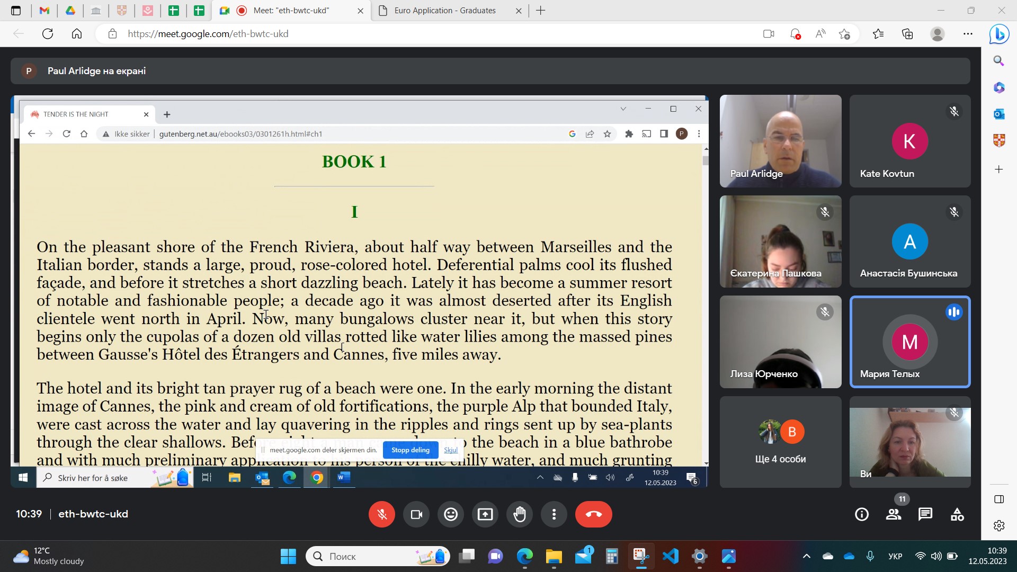Click Skjul link in sharing bar

(451, 450)
